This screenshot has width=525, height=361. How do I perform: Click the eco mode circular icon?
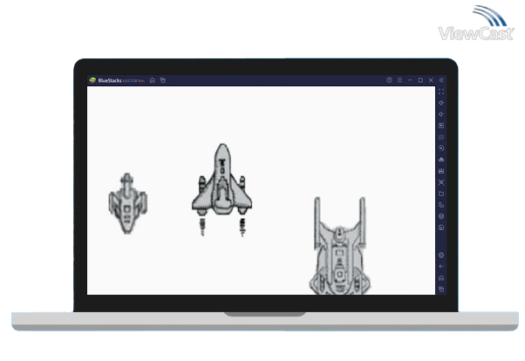441,228
